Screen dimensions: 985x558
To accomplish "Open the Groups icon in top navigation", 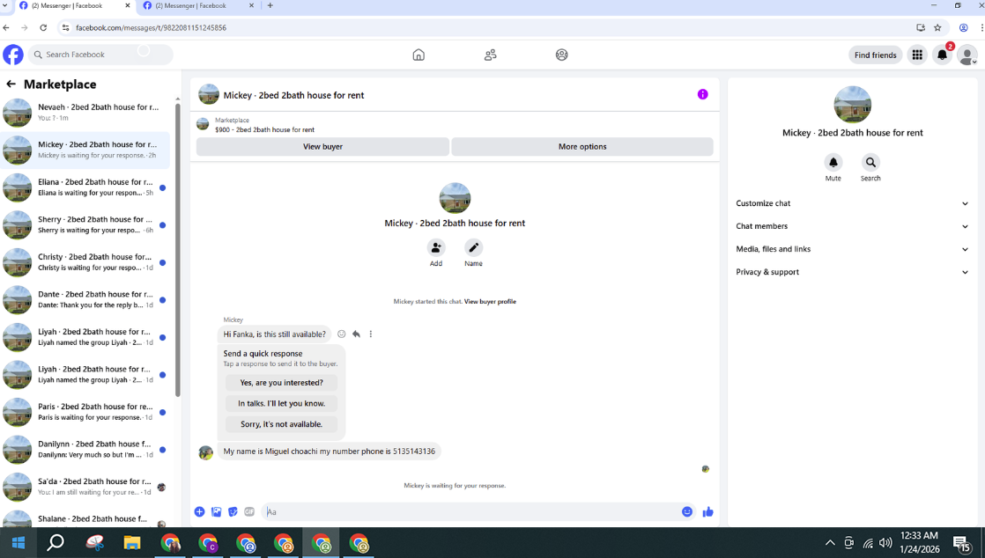I will pos(561,55).
